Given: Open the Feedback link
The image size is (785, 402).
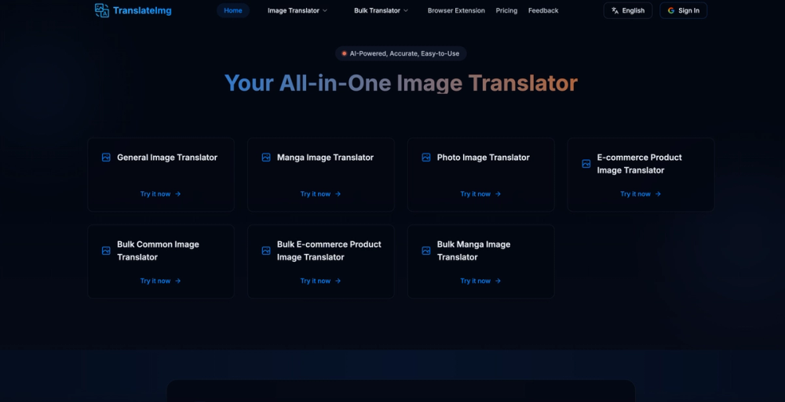Looking at the screenshot, I should coord(543,10).
